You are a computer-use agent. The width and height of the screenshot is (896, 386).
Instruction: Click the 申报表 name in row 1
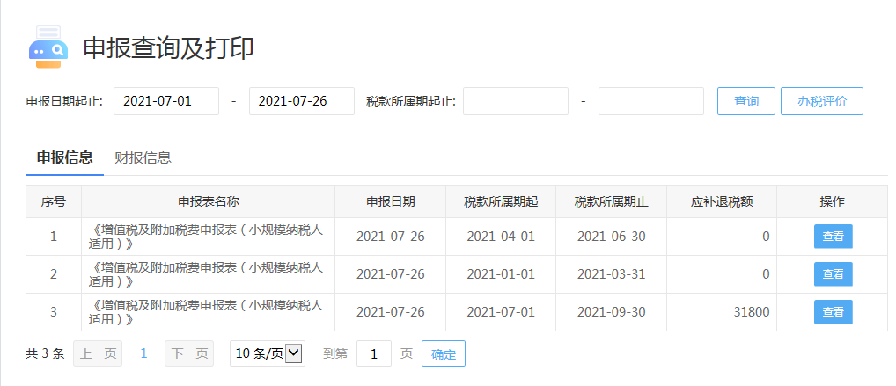[x=205, y=237]
